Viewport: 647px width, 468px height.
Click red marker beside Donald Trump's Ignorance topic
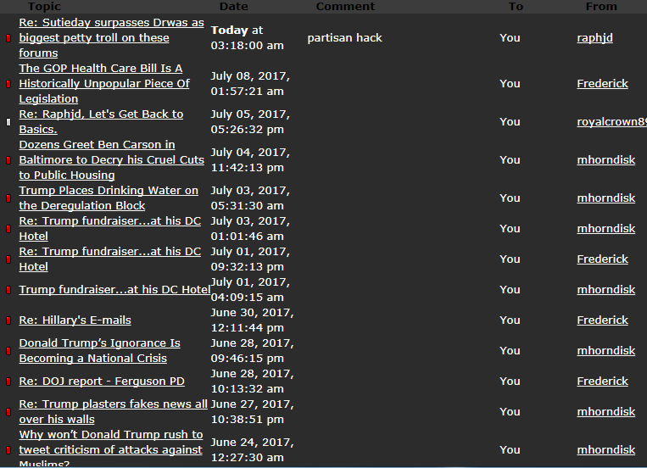pyautogui.click(x=8, y=351)
